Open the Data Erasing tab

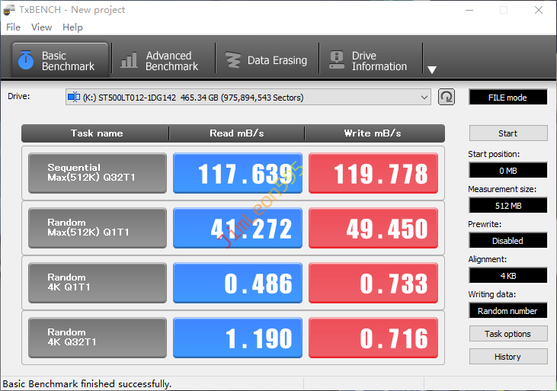266,61
